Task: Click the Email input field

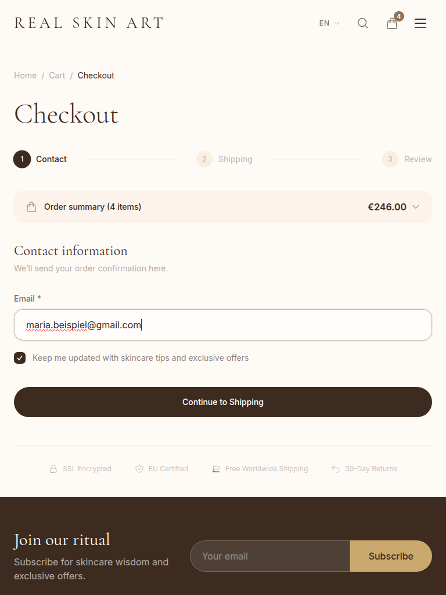Action: point(223,325)
